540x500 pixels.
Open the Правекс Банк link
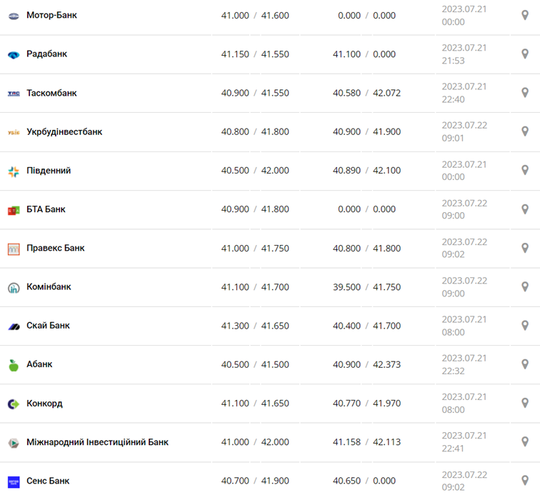pyautogui.click(x=56, y=248)
